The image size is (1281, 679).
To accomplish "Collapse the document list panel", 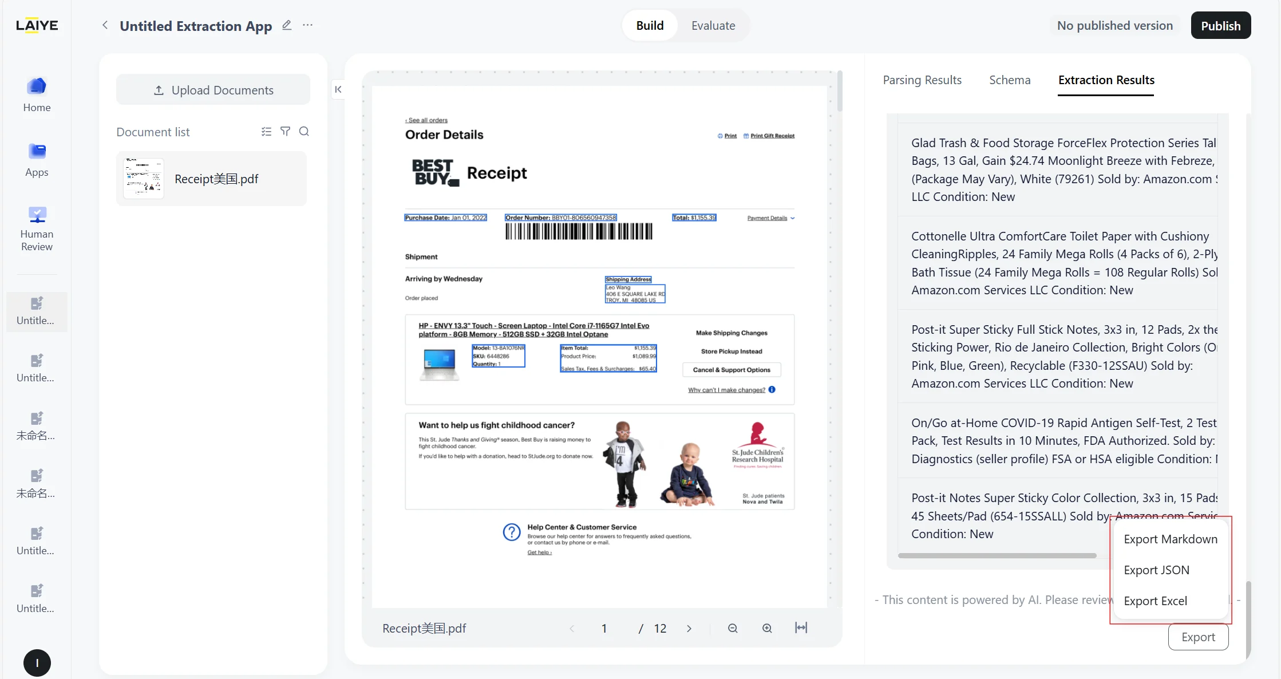I will click(x=338, y=89).
